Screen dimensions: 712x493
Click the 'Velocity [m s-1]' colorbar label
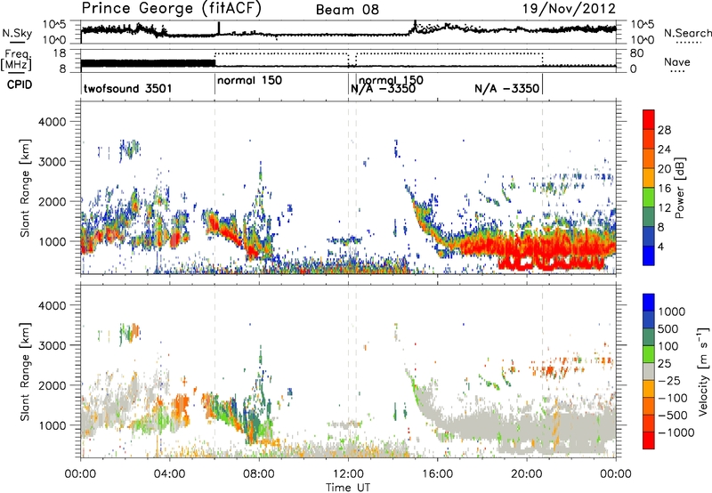(703, 371)
